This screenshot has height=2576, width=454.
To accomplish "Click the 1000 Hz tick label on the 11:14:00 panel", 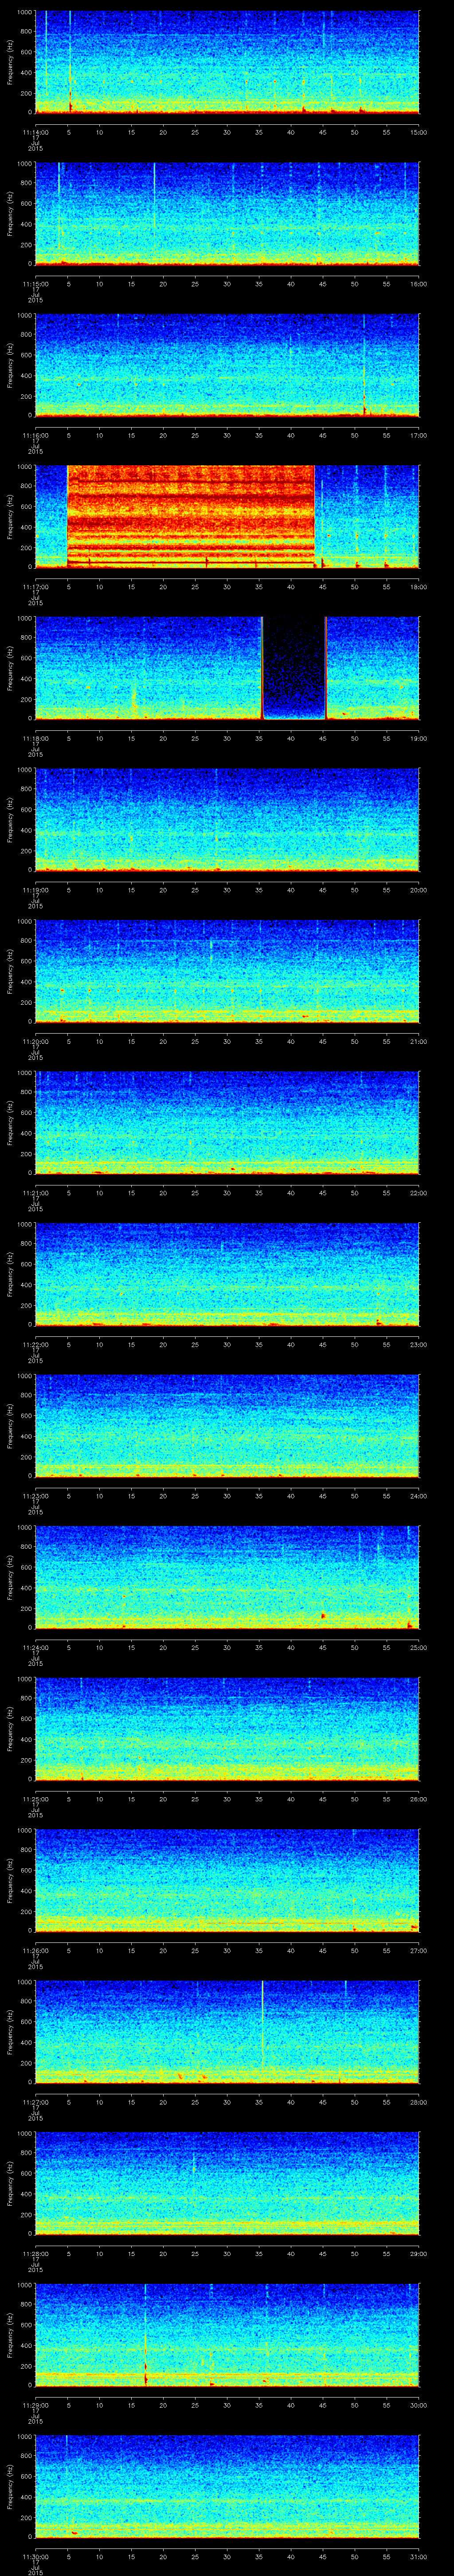I will [25, 13].
